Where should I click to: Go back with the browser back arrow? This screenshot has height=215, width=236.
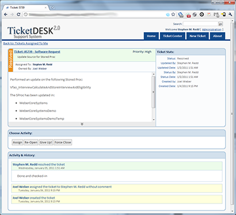pos(6,14)
